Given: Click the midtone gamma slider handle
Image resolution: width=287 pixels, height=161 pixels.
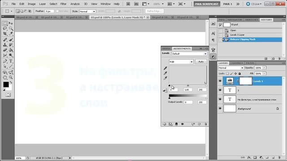Looking at the screenshot, I should pos(188,85).
